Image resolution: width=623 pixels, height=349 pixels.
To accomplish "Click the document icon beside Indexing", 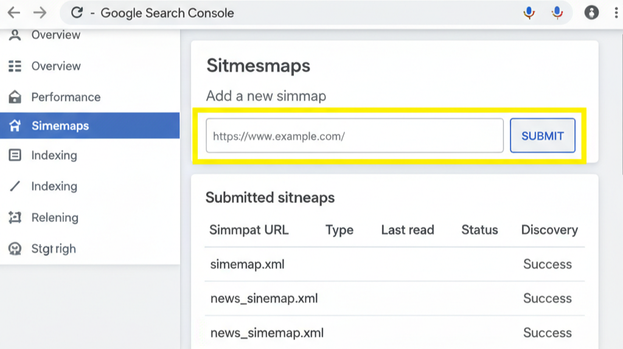I will [15, 156].
